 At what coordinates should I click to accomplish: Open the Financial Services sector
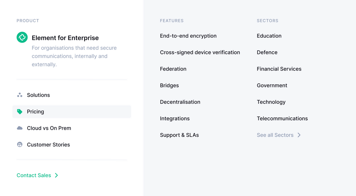coord(279,69)
